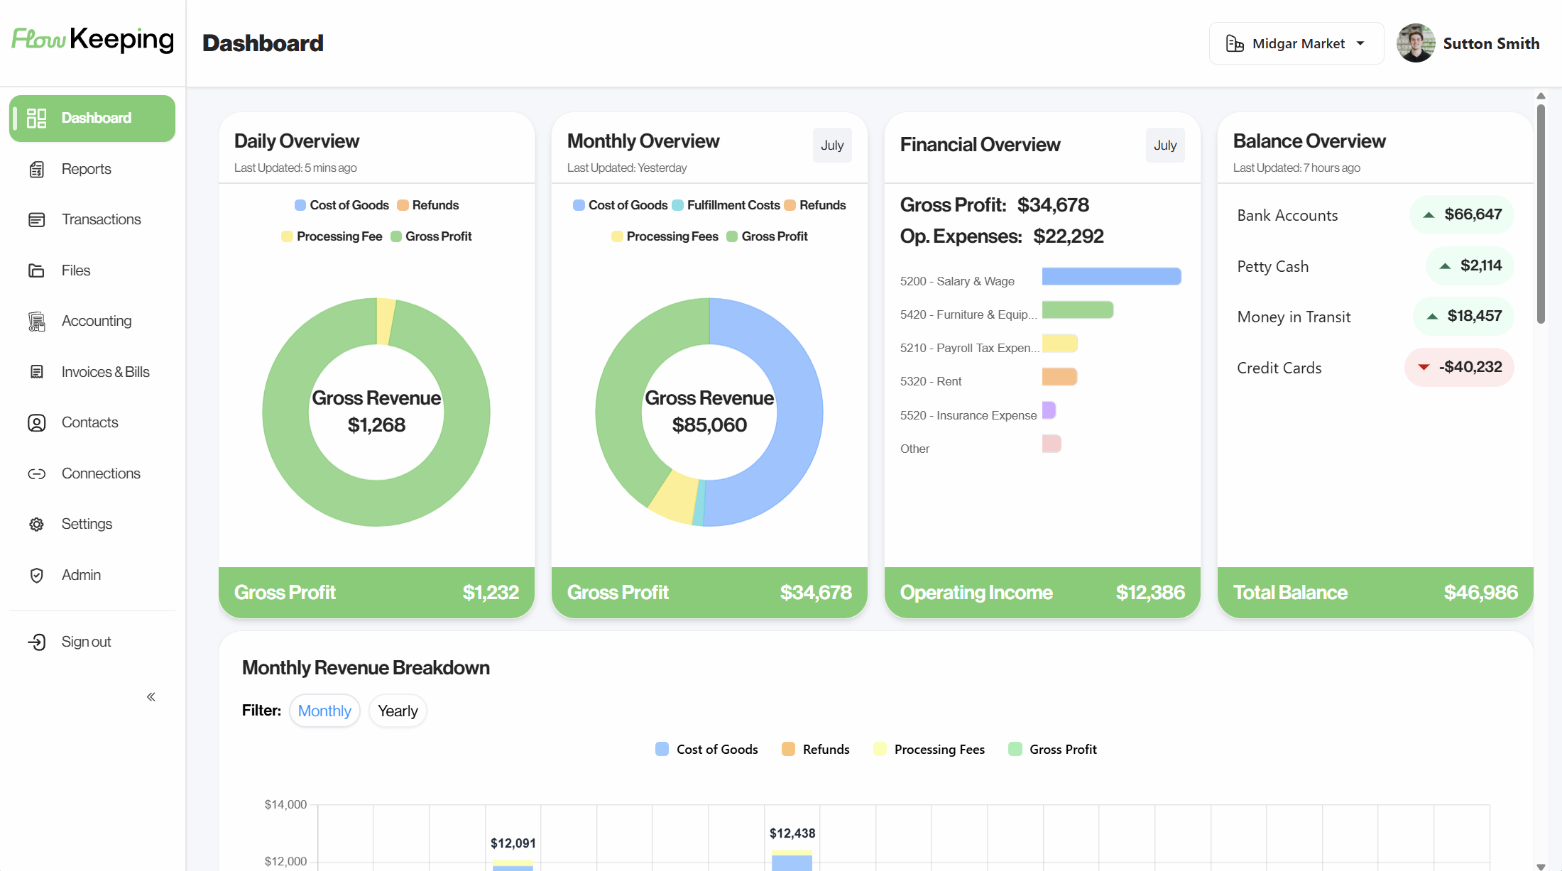
Task: Toggle Cost of Goods legend in Revenue Breakdown
Action: pos(706,750)
